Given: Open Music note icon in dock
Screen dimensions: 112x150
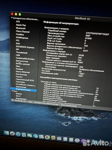Looking at the screenshot, I should pos(77,141).
